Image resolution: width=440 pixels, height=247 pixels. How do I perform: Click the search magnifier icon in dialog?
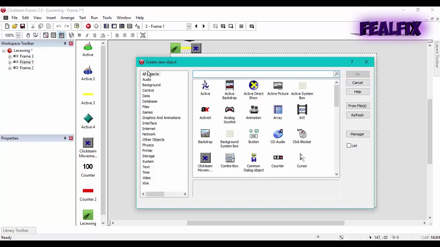[336, 74]
